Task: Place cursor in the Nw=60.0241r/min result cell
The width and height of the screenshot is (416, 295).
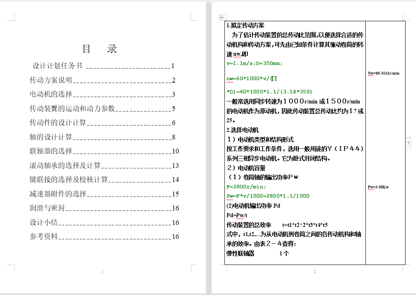Action: tap(383, 73)
